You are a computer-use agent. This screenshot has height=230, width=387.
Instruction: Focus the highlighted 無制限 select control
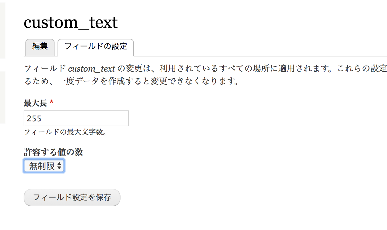44,166
